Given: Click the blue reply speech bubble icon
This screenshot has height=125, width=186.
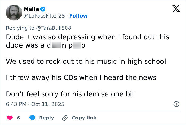Looking at the screenshot, I should (32, 118).
